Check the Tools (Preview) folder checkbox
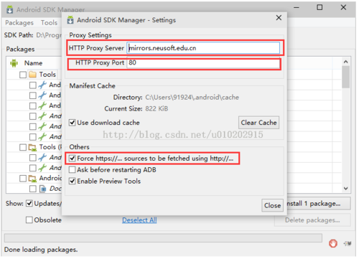Screen dimensions: 359x259 (23, 147)
